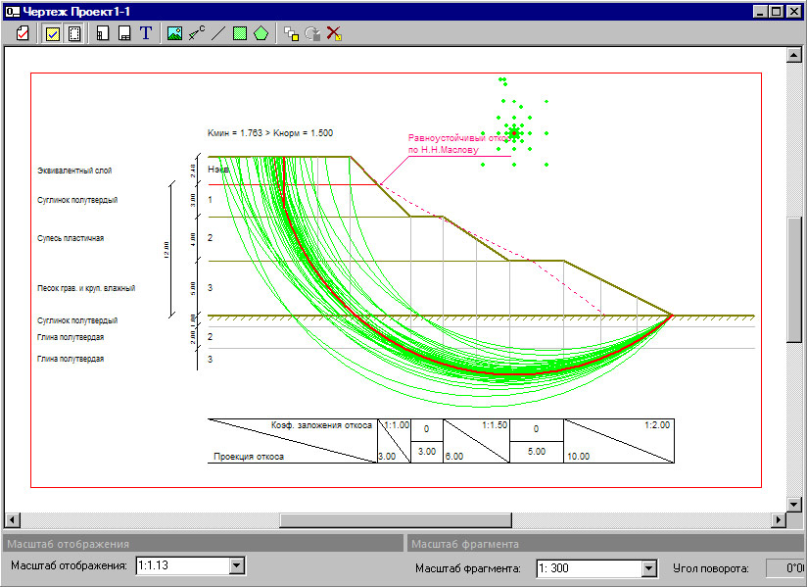Toggle the yellow checkmark selection button
The height and width of the screenshot is (587, 807).
[x=53, y=34]
